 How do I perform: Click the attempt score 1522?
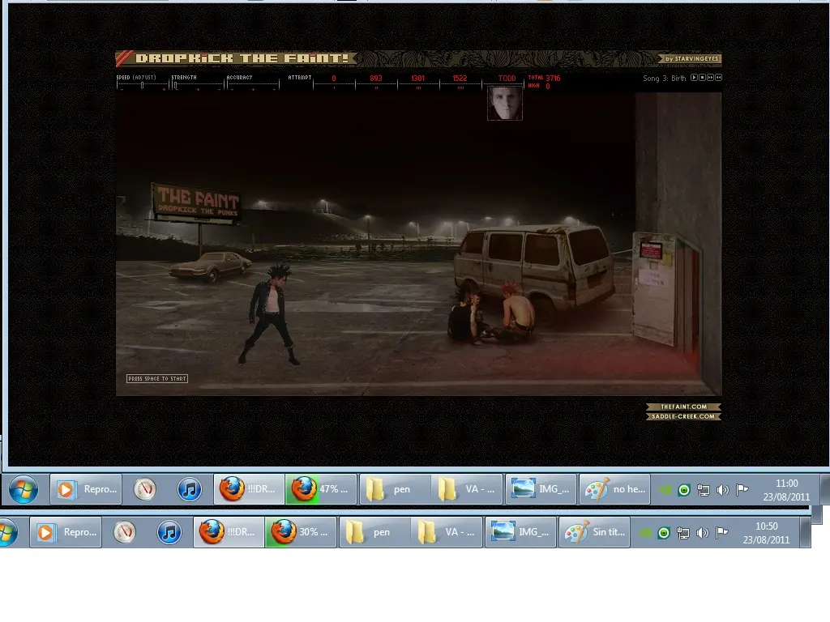(x=460, y=79)
